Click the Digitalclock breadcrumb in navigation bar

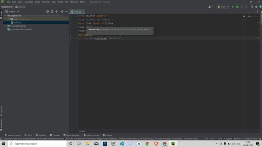[7, 7]
